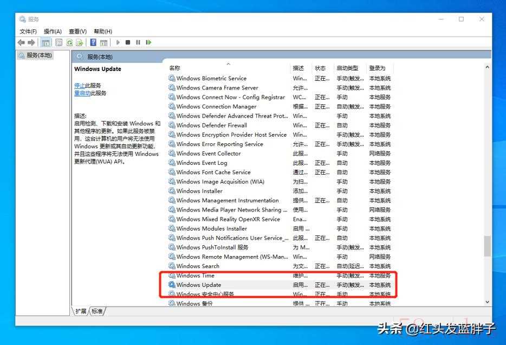Click the scrollbar down arrow

(487, 302)
